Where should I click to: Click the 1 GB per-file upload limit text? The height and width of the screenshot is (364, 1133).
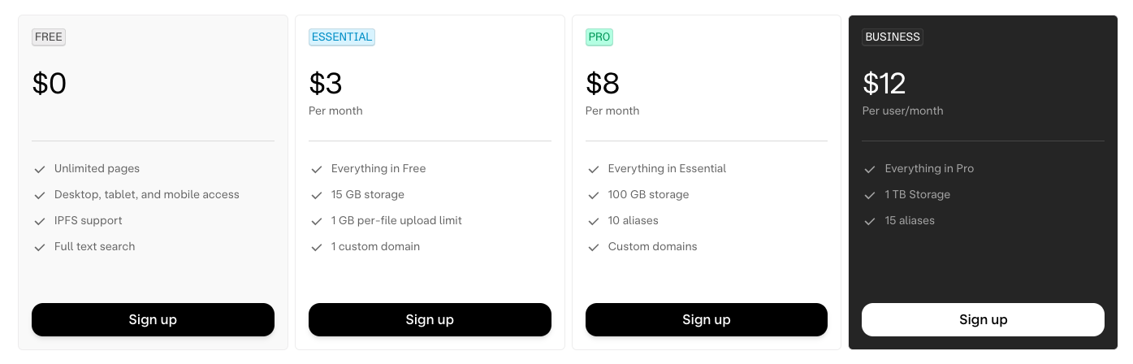click(x=396, y=220)
